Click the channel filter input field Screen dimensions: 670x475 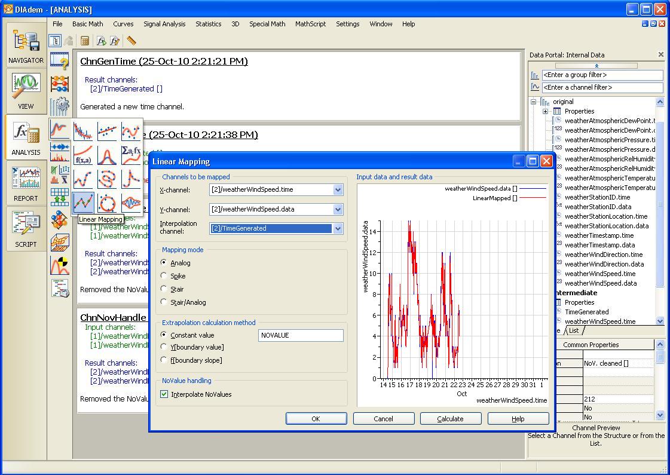coord(602,88)
